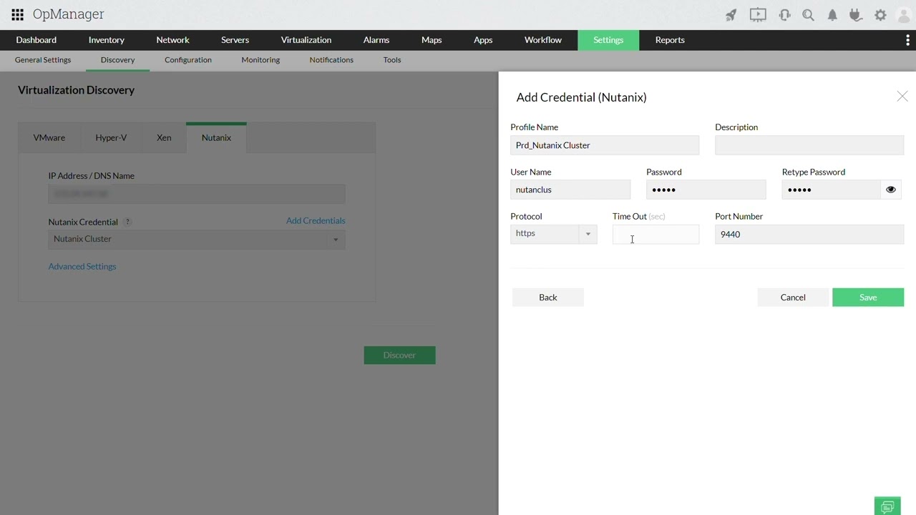Open the search magnifier icon
This screenshot has height=515, width=916.
click(808, 15)
